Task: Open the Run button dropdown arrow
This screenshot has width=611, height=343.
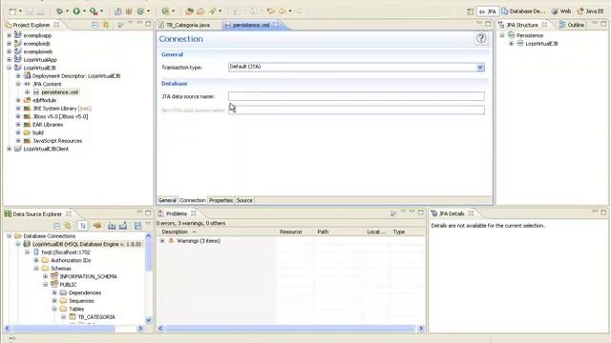Action: 84,11
